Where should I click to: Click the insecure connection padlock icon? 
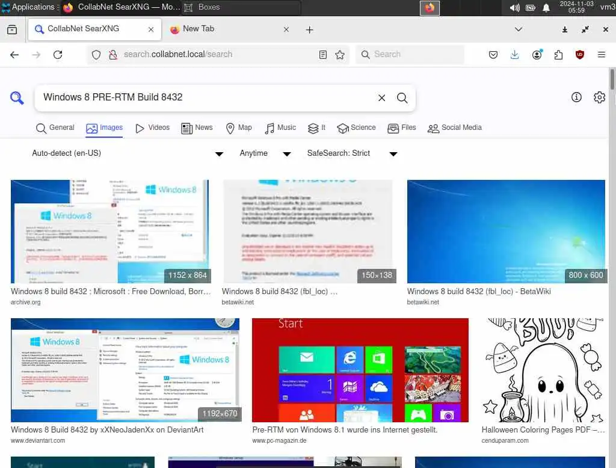pos(112,55)
